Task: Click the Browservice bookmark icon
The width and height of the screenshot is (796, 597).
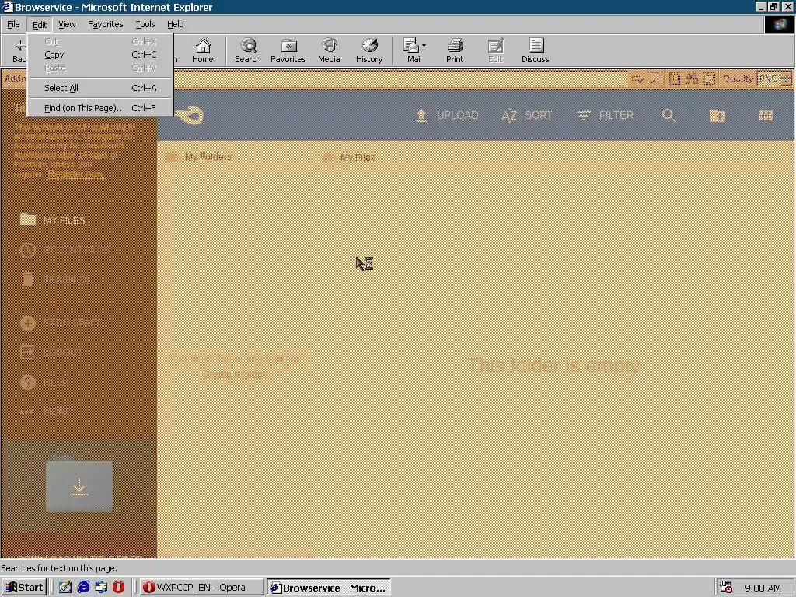Action: pyautogui.click(x=655, y=79)
